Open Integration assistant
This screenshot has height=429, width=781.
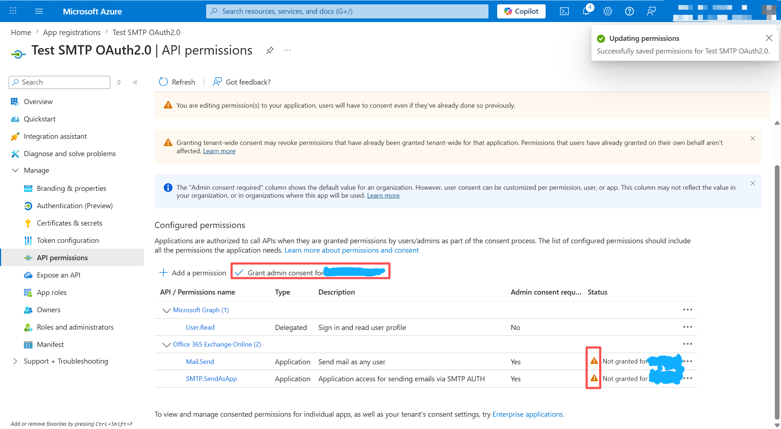[x=55, y=136]
